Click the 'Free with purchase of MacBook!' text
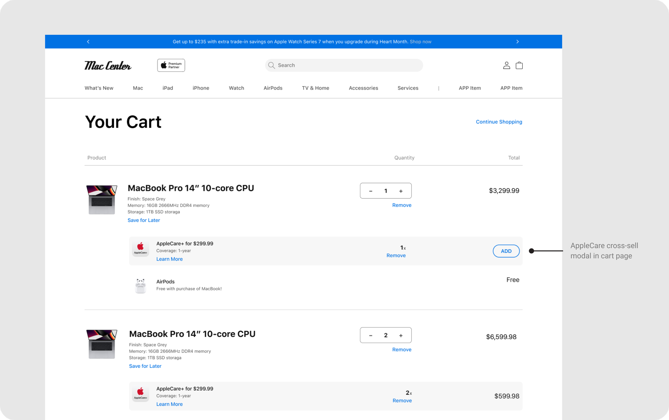This screenshot has width=669, height=420. click(x=189, y=289)
